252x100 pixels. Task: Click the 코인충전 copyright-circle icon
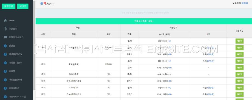pyautogui.click(x=5, y=29)
